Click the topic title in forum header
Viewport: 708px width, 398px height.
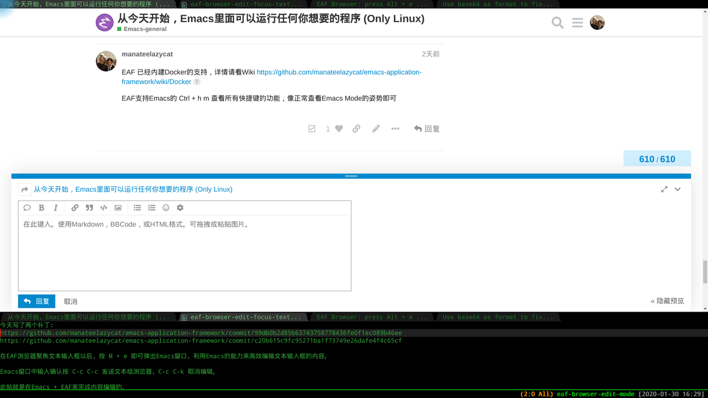(x=271, y=18)
